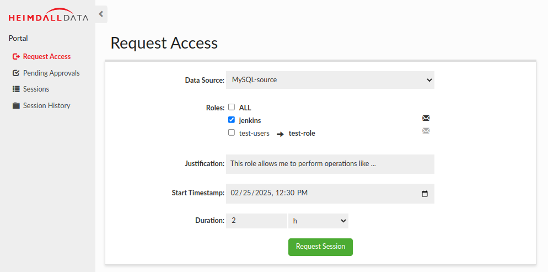Click the Request Access sign-in icon

point(16,56)
